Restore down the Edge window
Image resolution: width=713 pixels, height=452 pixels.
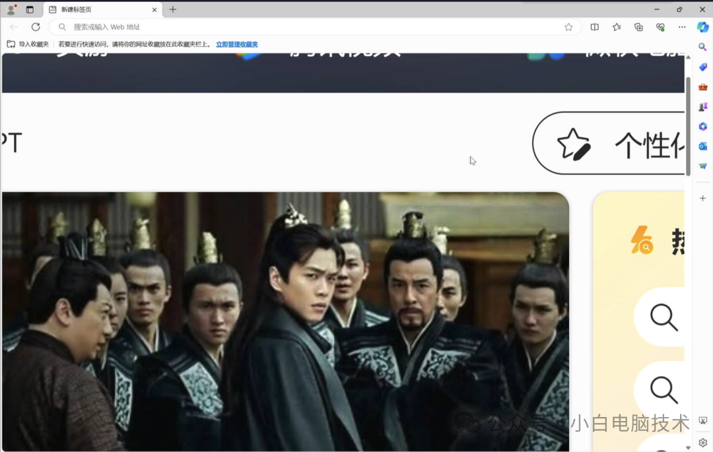(679, 9)
